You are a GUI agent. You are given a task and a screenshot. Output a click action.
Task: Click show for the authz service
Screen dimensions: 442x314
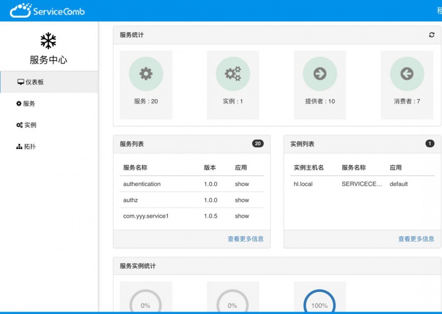[x=242, y=200]
